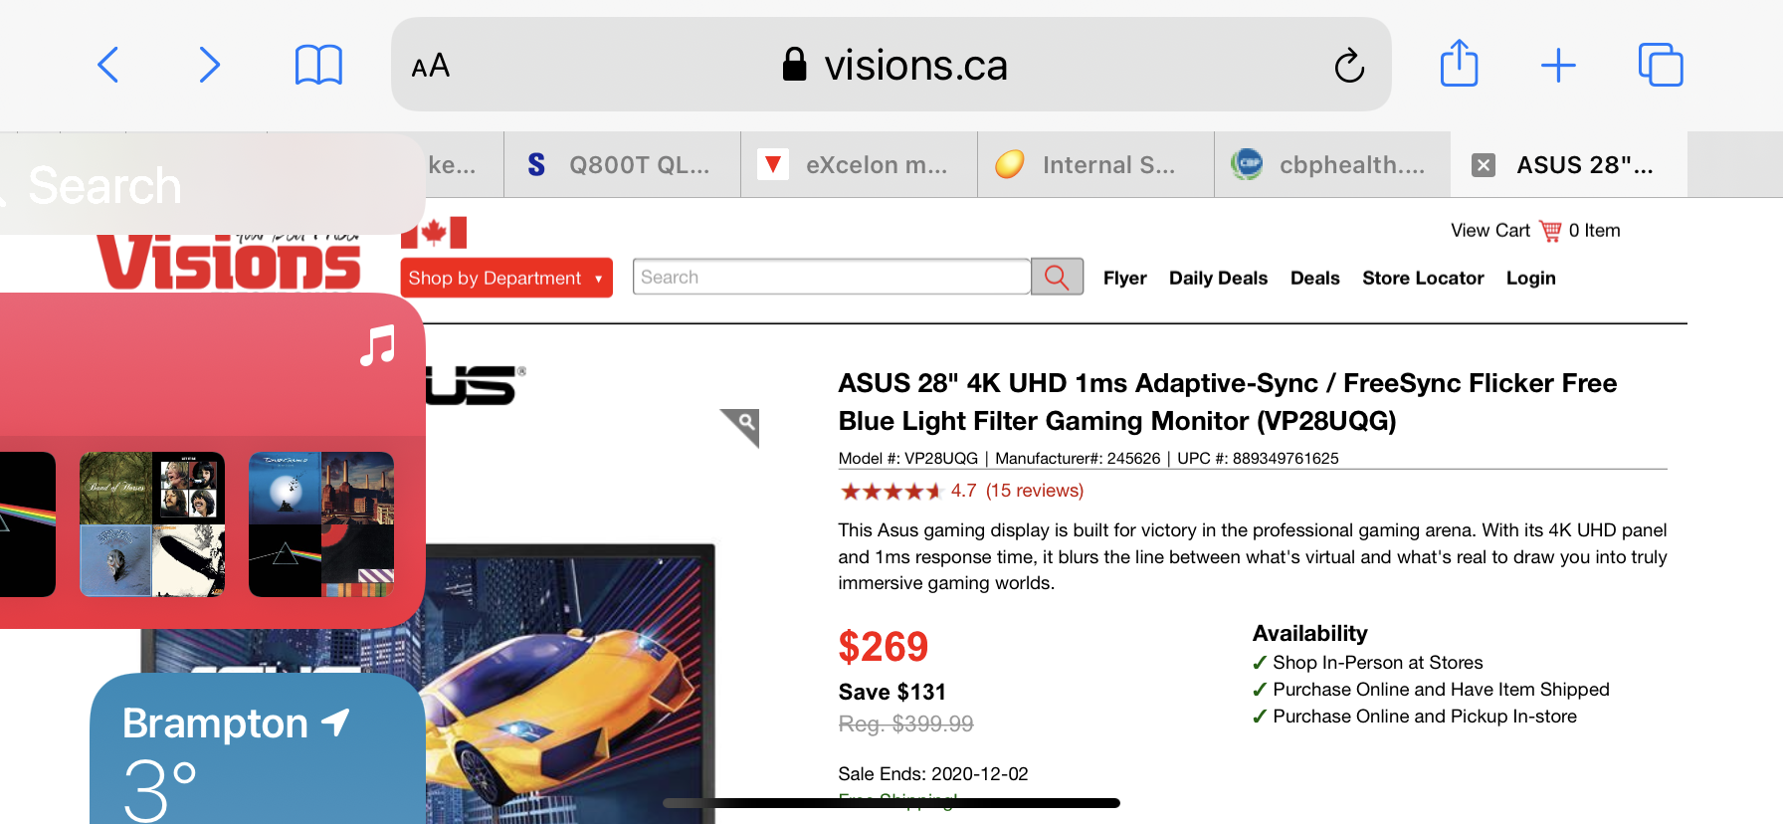The height and width of the screenshot is (824, 1783).
Task: Open the bookmarks book icon
Action: (x=318, y=66)
